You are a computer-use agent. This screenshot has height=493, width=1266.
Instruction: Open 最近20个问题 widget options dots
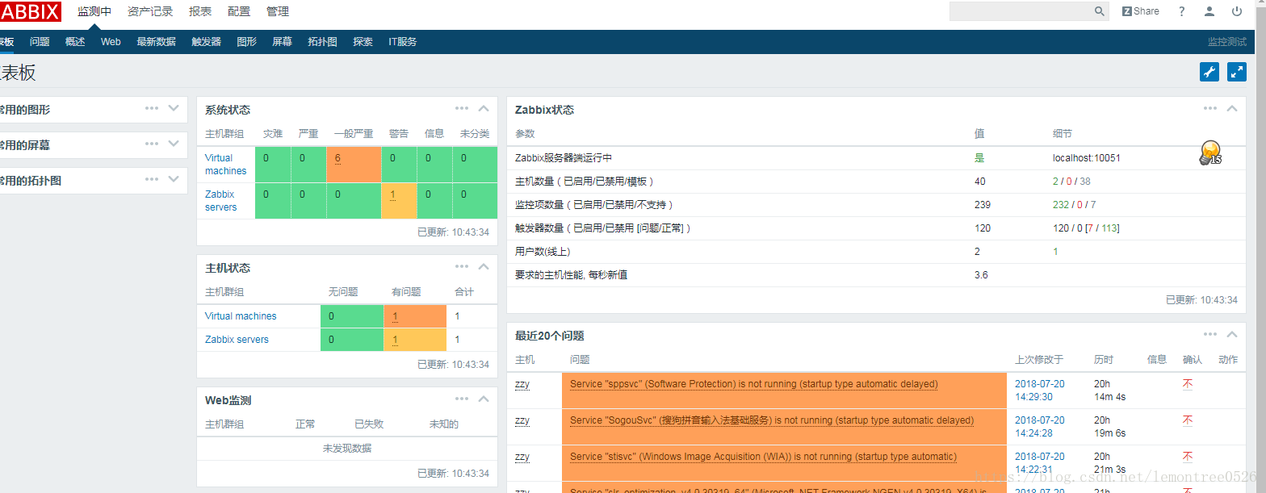[x=1210, y=334]
